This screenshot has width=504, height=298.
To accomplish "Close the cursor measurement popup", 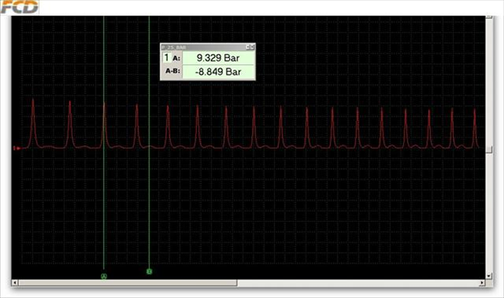I will pos(252,47).
